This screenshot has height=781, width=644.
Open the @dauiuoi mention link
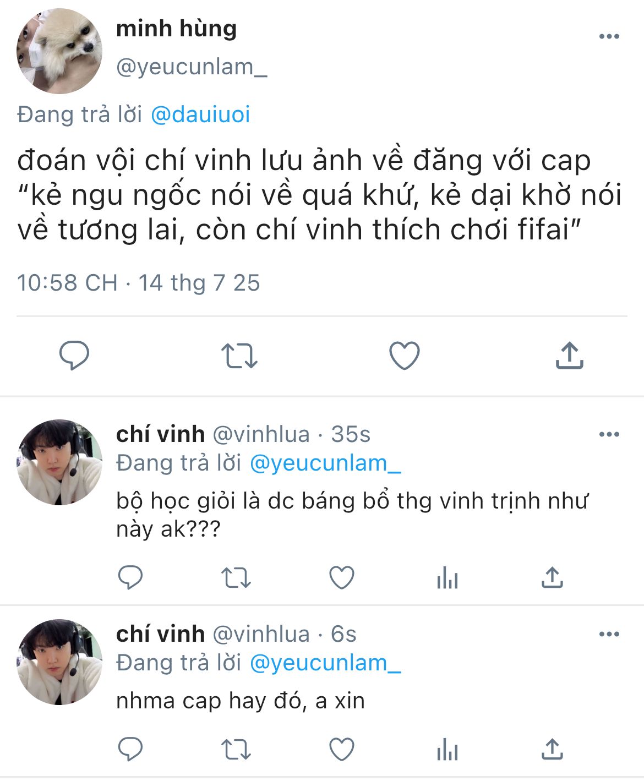point(200,114)
